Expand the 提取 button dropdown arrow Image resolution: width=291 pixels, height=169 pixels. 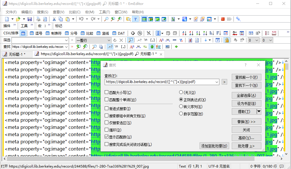pos(259,111)
